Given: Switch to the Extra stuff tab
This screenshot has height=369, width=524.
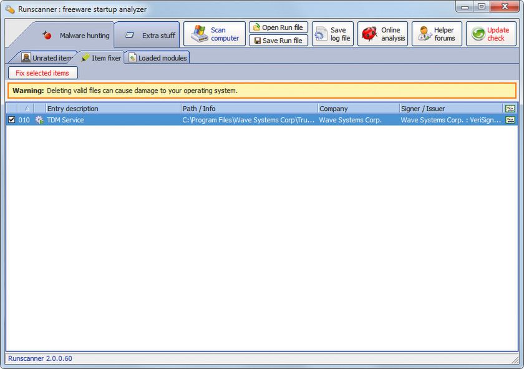Looking at the screenshot, I should click(147, 35).
